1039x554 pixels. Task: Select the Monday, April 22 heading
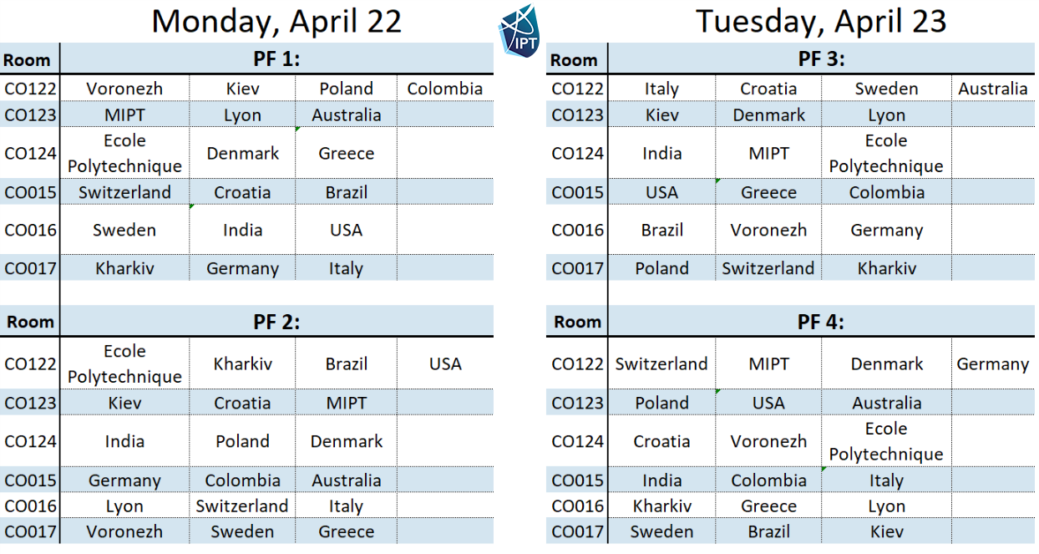pyautogui.click(x=276, y=21)
